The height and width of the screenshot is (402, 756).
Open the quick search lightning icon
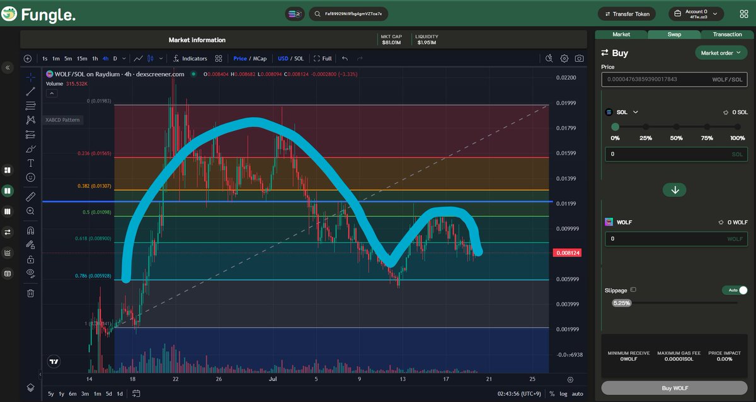click(x=549, y=59)
